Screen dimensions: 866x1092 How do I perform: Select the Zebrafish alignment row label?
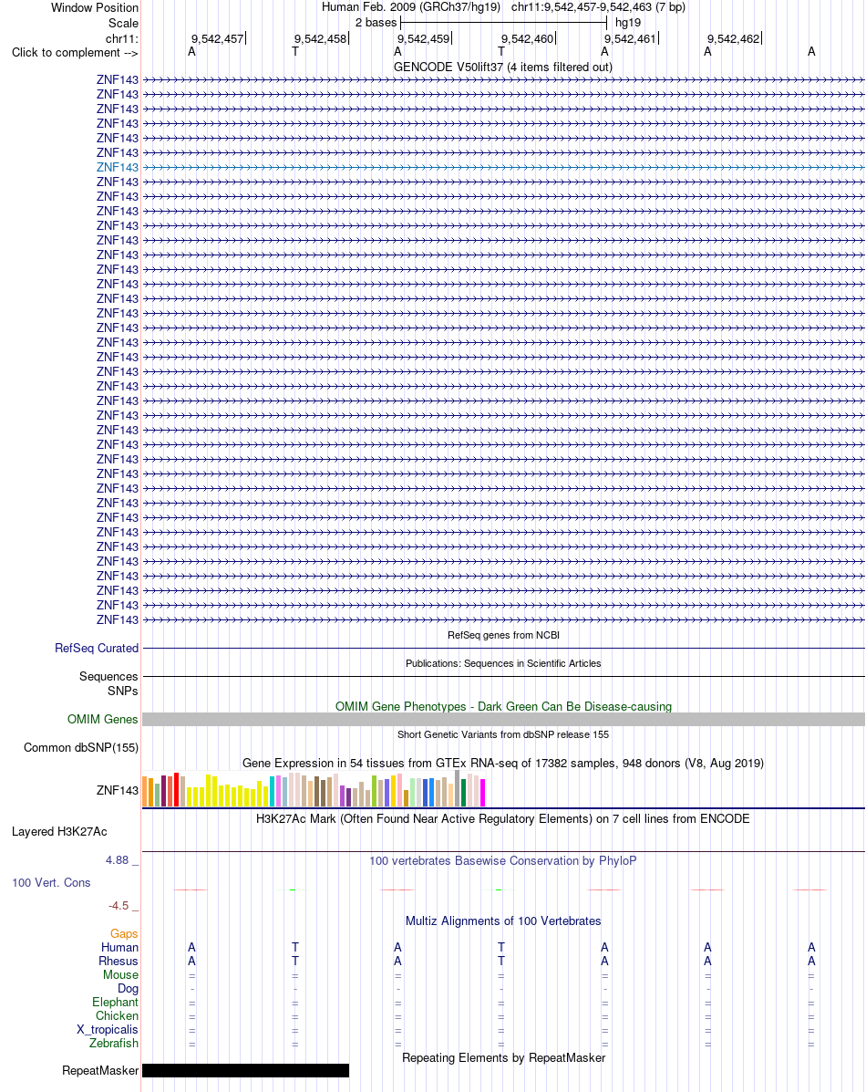pyautogui.click(x=113, y=1044)
